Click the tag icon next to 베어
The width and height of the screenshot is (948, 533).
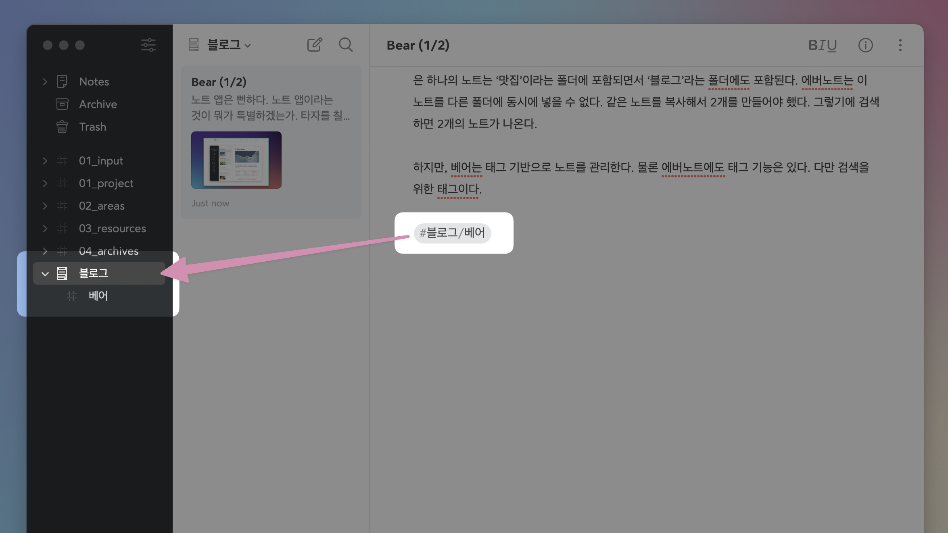coord(72,296)
